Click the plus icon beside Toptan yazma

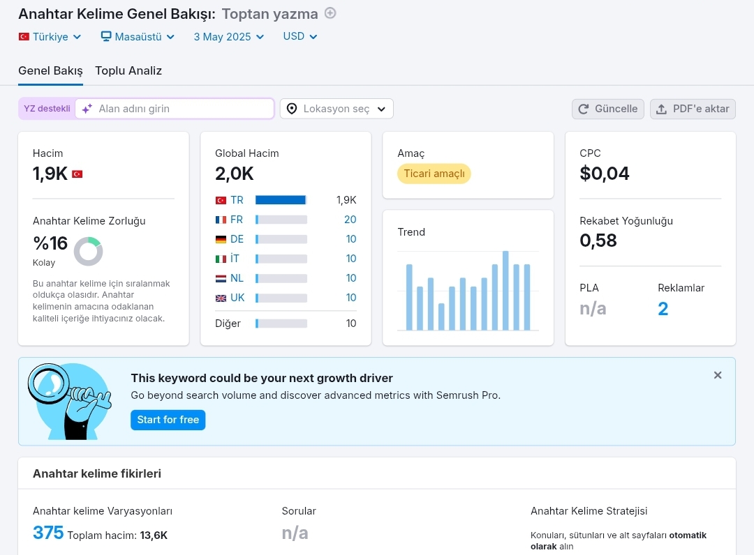tap(330, 13)
